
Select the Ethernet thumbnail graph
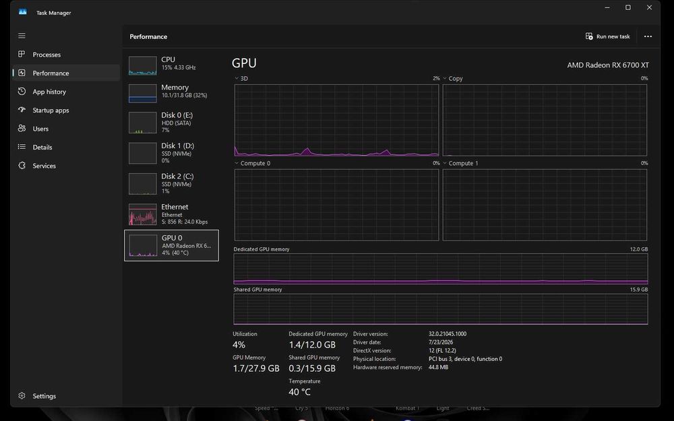(143, 214)
